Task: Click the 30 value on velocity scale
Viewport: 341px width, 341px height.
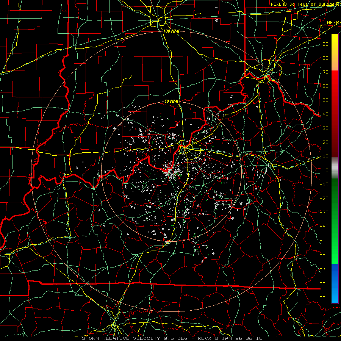Action: [325, 128]
